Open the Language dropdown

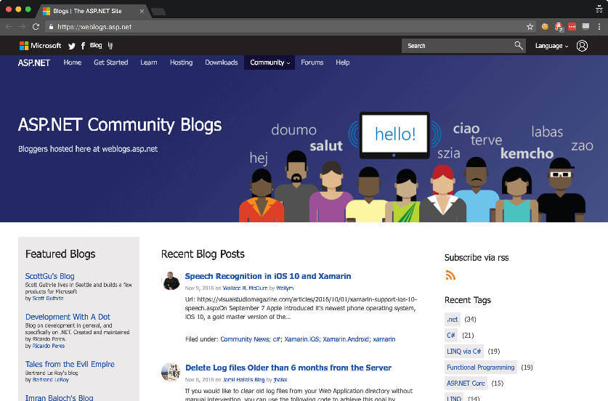551,46
